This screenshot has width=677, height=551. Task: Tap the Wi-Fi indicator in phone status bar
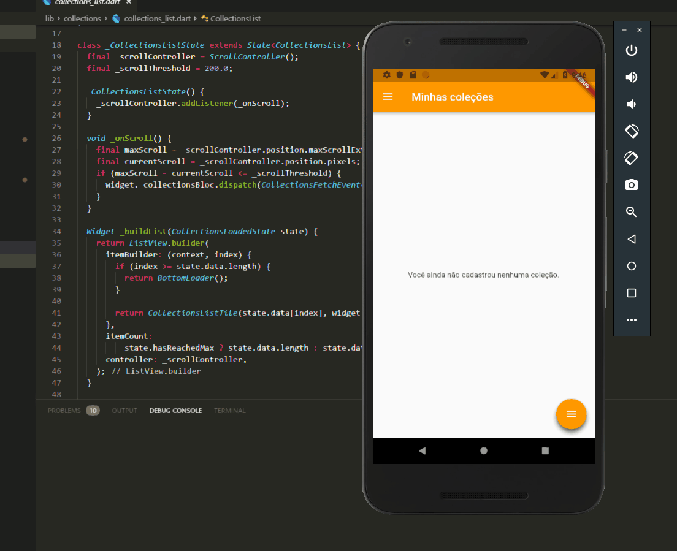click(545, 75)
